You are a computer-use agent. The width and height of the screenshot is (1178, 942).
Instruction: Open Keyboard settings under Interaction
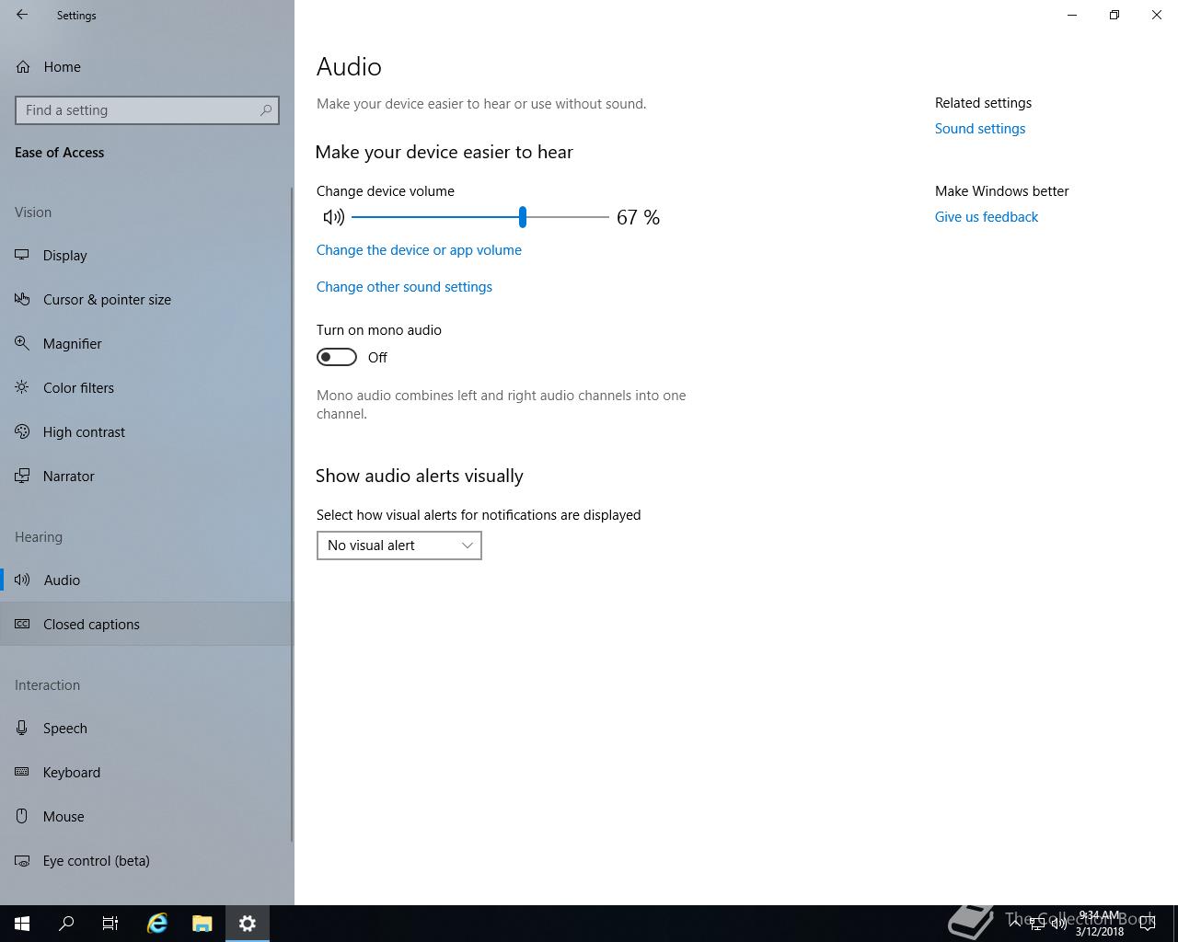coord(147,773)
